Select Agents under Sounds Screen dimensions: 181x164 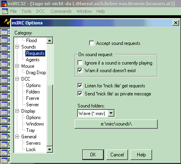(x=33, y=60)
